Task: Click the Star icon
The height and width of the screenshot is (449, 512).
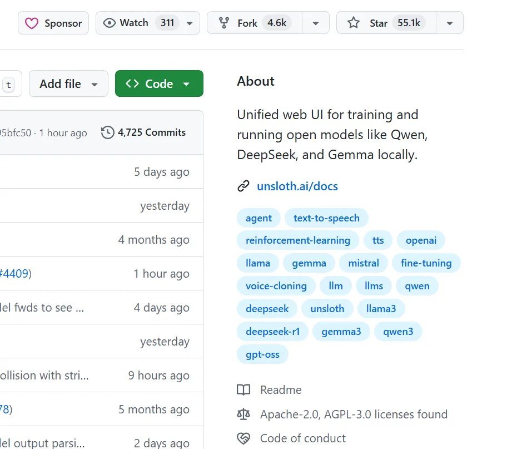Action: pyautogui.click(x=354, y=23)
